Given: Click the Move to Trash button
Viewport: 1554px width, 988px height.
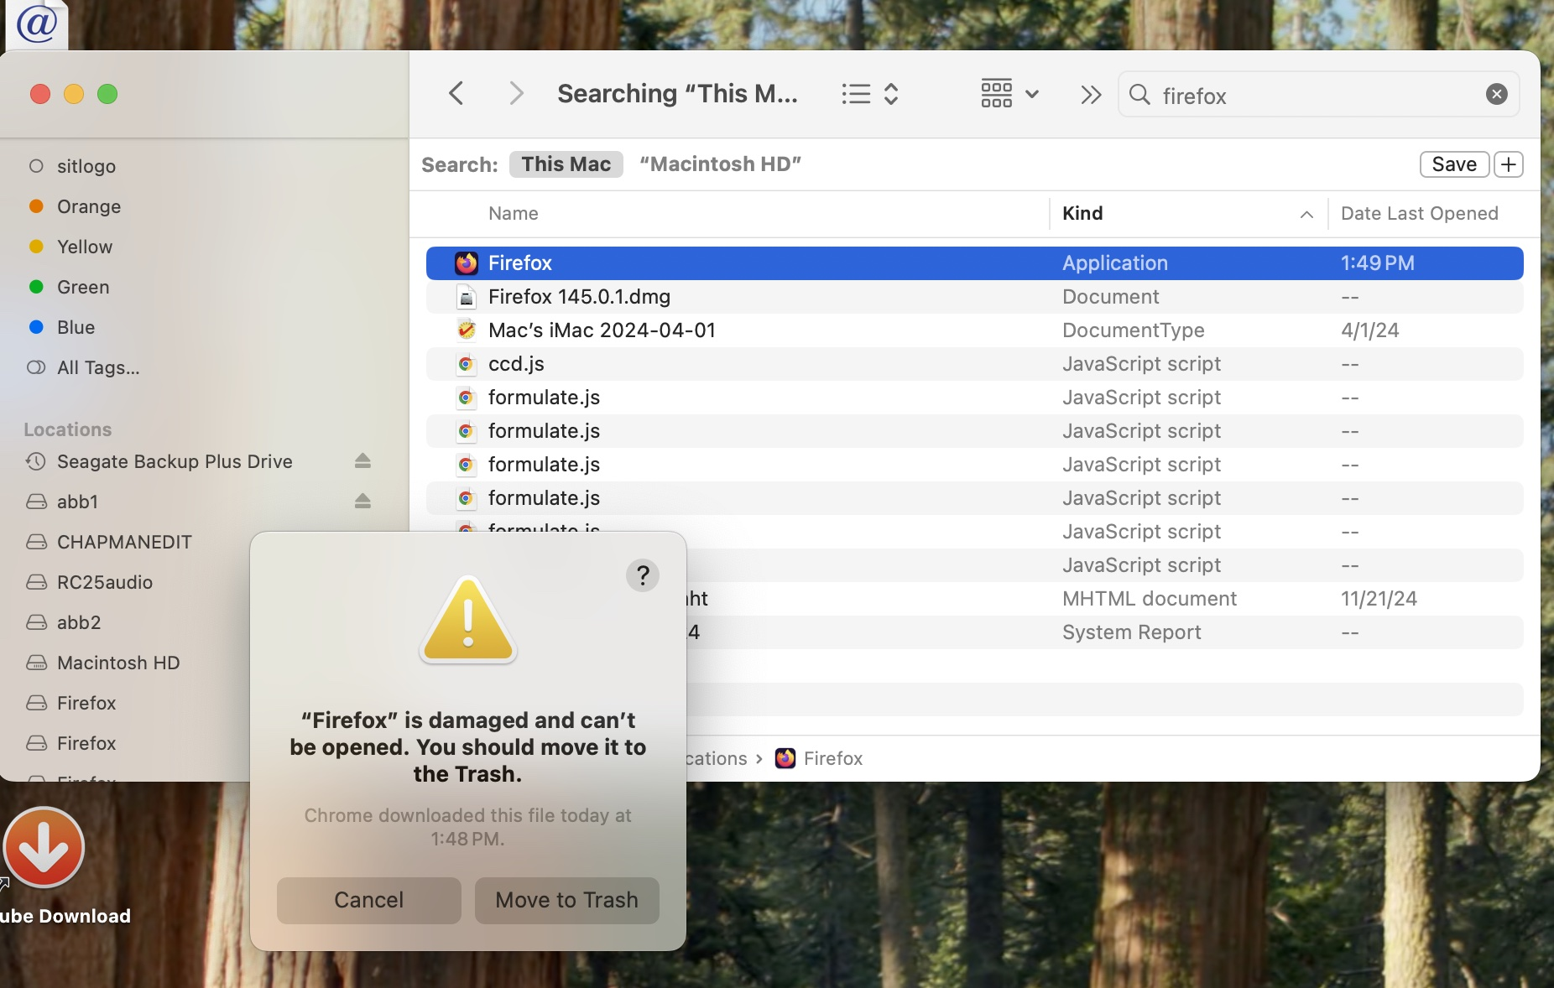Looking at the screenshot, I should tap(567, 901).
